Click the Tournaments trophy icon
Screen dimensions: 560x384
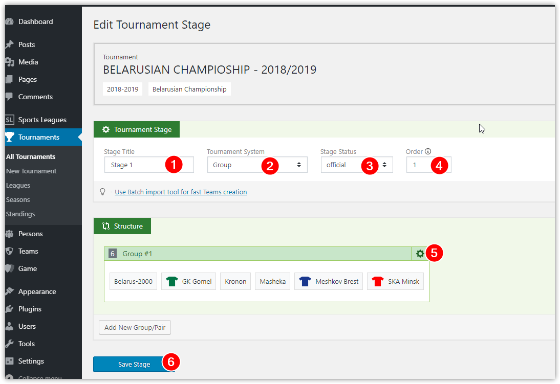[10, 137]
